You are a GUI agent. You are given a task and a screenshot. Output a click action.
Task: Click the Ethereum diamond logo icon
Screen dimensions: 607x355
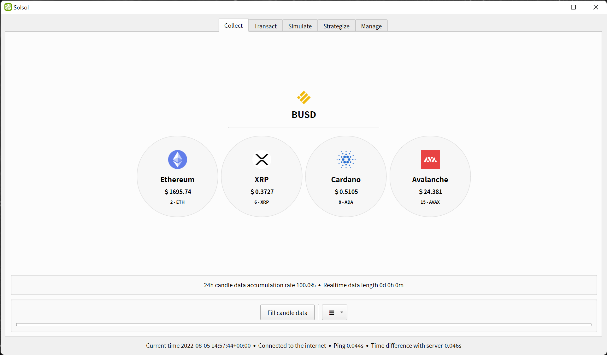tap(177, 160)
